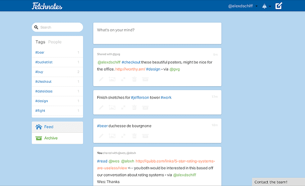Archive the posters note via box icon
Image resolution: width=305 pixels, height=186 pixels.
pos(145,79)
